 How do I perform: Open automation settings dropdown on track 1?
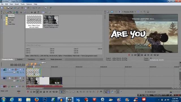[x=18, y=69]
